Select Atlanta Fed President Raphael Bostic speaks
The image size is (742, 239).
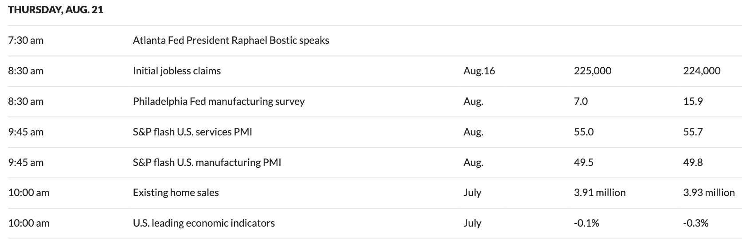point(231,40)
